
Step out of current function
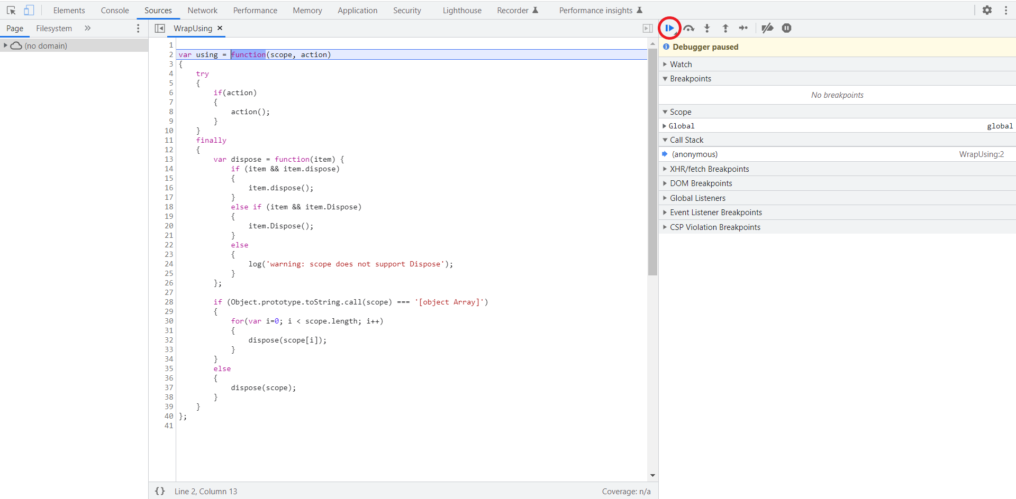725,28
